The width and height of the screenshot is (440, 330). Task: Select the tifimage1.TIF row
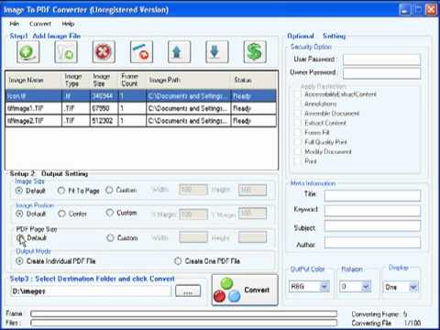point(141,108)
